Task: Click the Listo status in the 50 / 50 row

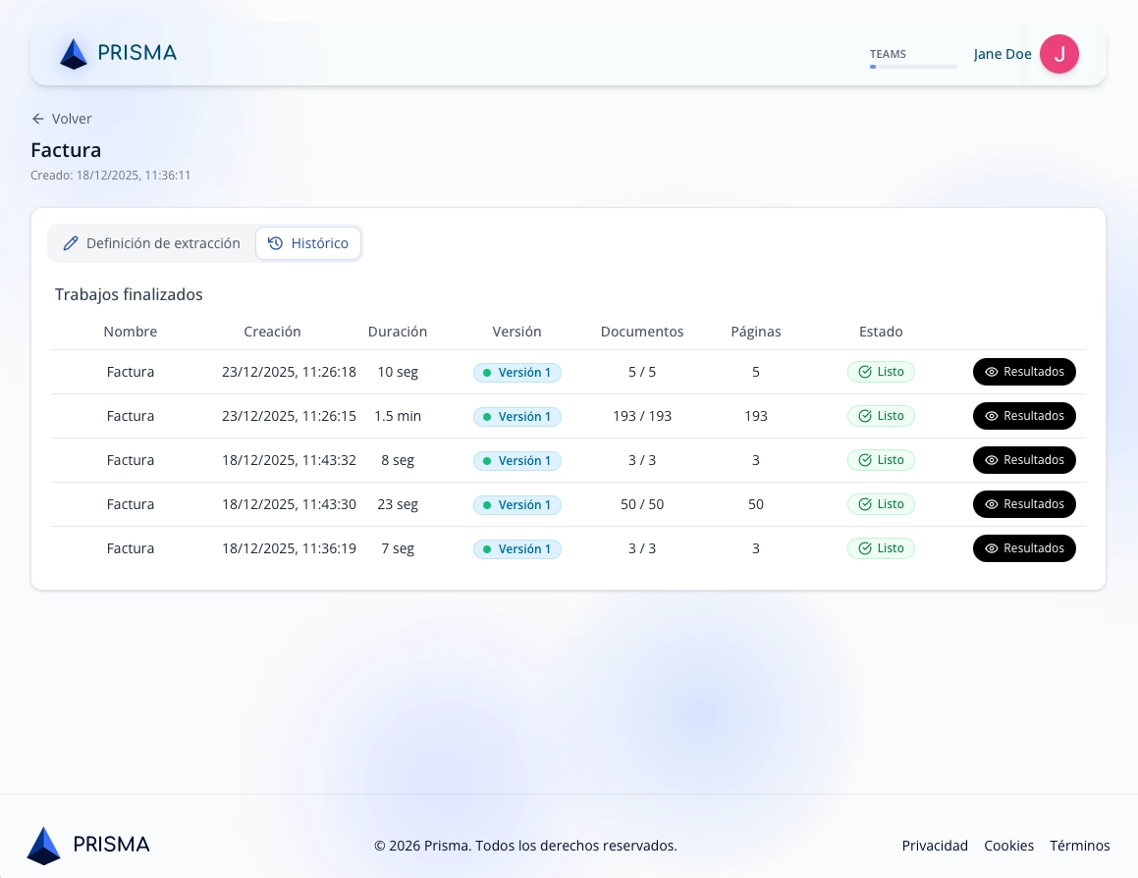Action: (881, 504)
